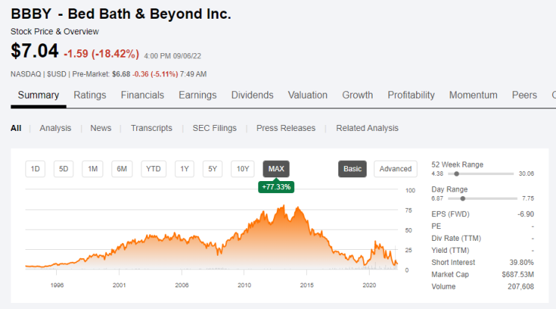The width and height of the screenshot is (556, 309).
Task: Show SEC Filings
Action: (215, 128)
